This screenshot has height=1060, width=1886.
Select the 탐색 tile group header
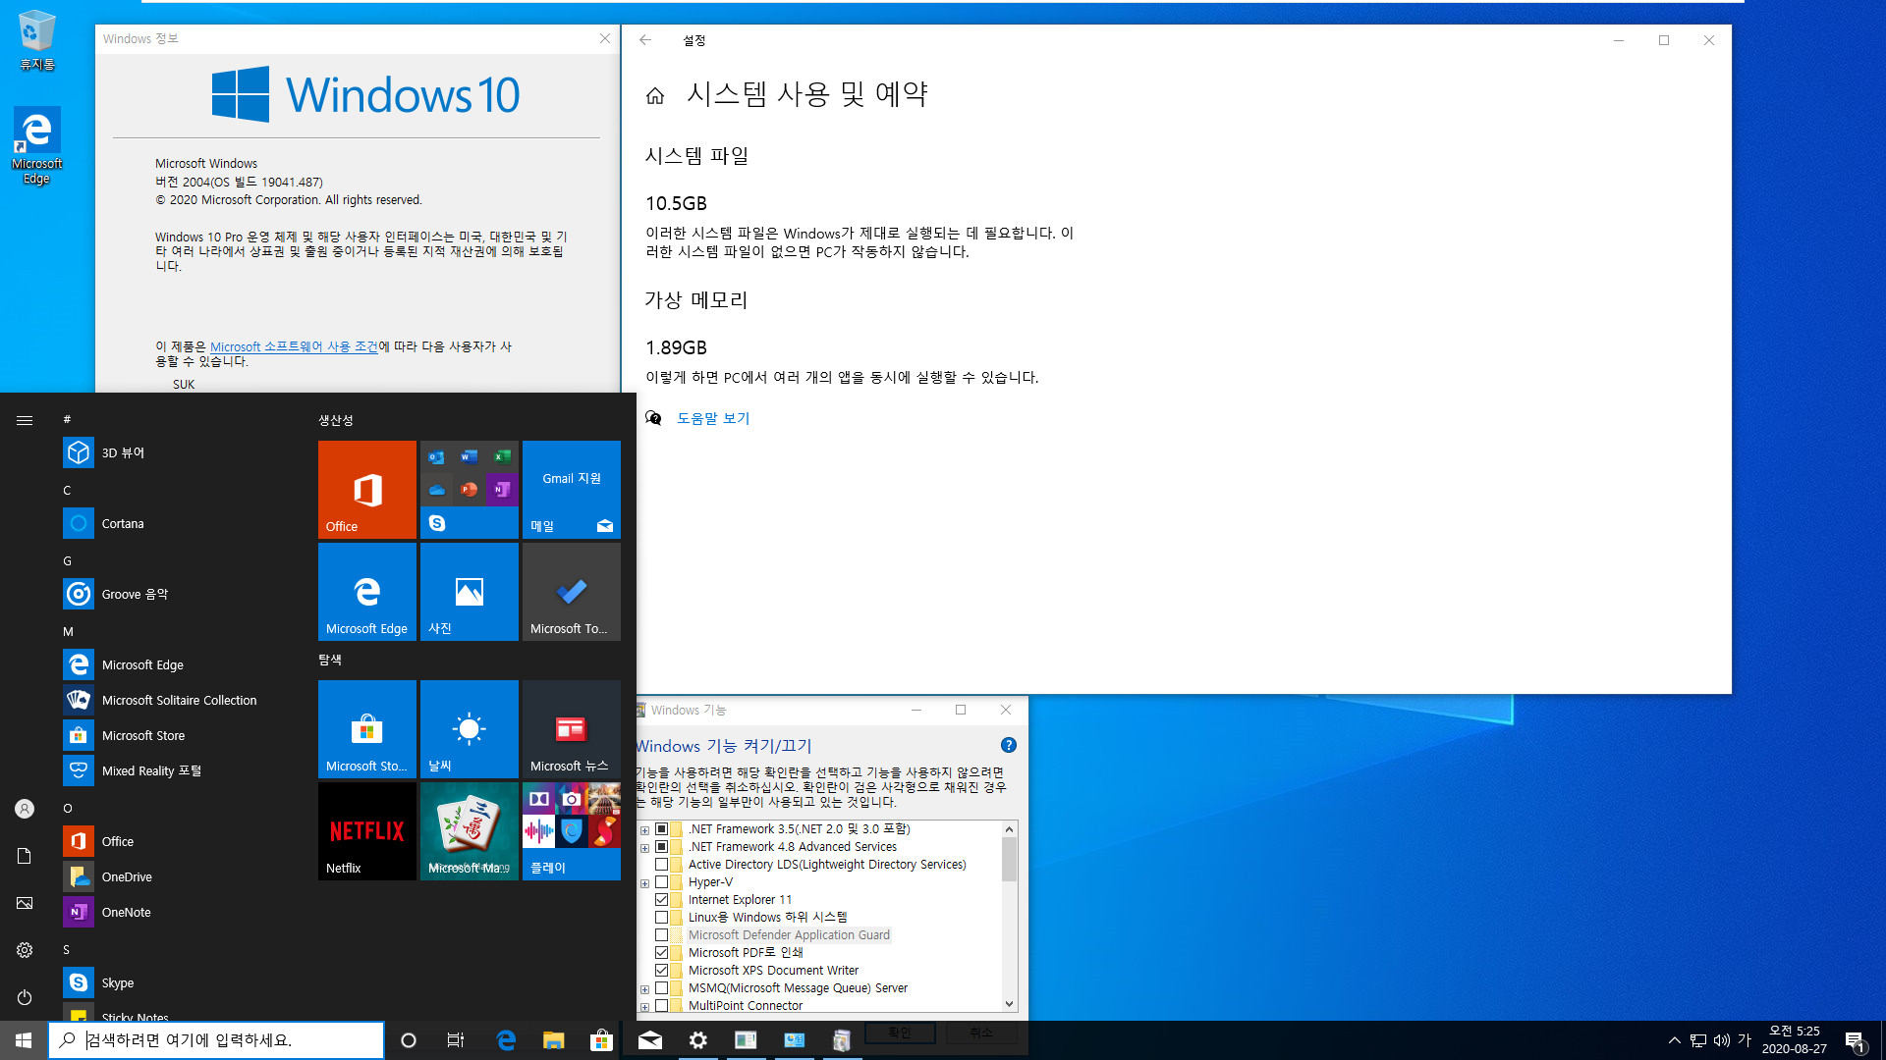click(x=330, y=660)
